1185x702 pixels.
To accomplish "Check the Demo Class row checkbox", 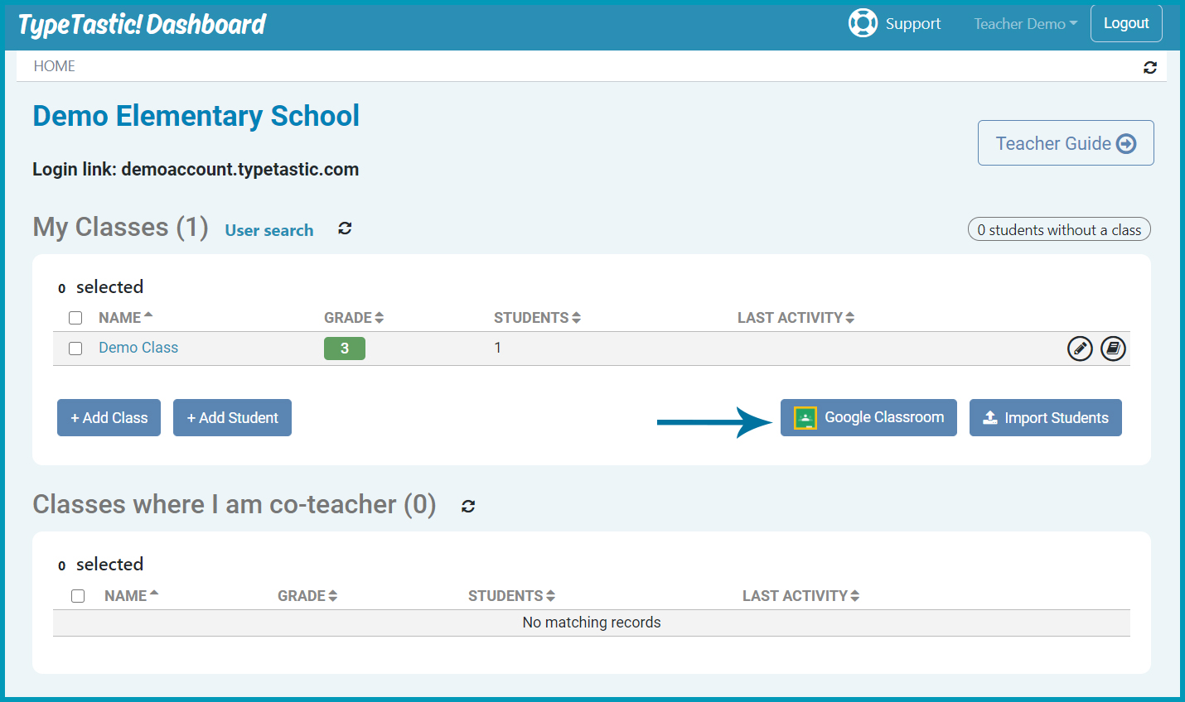I will [x=75, y=349].
